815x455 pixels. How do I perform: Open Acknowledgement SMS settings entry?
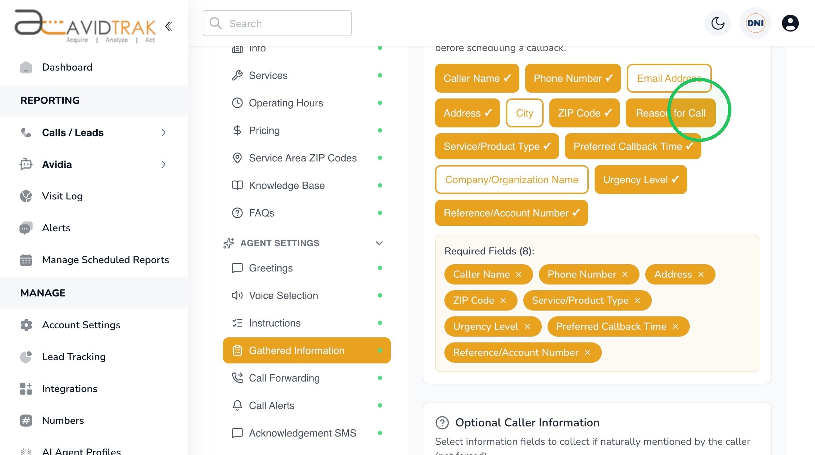307,433
